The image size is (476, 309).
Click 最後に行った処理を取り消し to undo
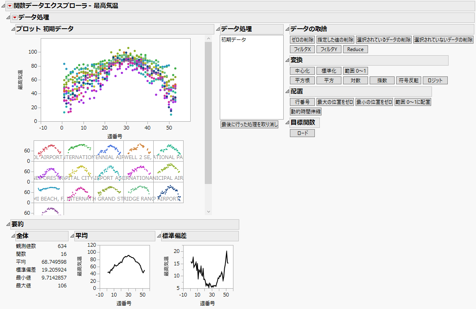pyautogui.click(x=249, y=125)
